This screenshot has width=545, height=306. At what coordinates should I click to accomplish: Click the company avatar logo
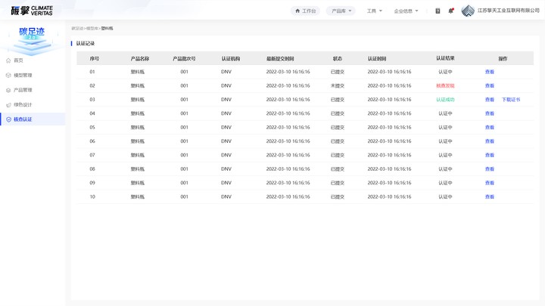[x=468, y=11]
